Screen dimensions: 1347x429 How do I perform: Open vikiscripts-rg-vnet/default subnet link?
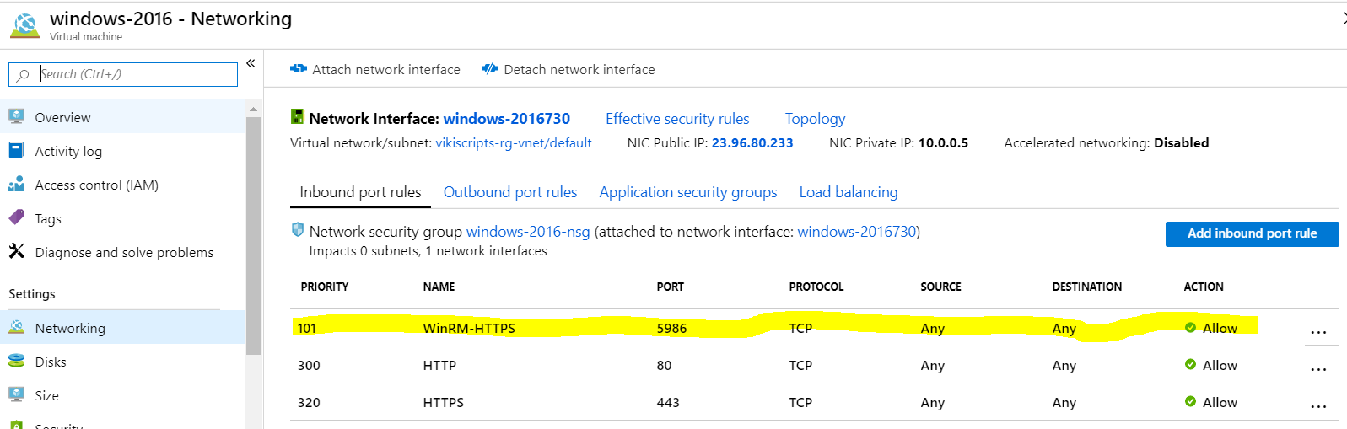click(514, 143)
